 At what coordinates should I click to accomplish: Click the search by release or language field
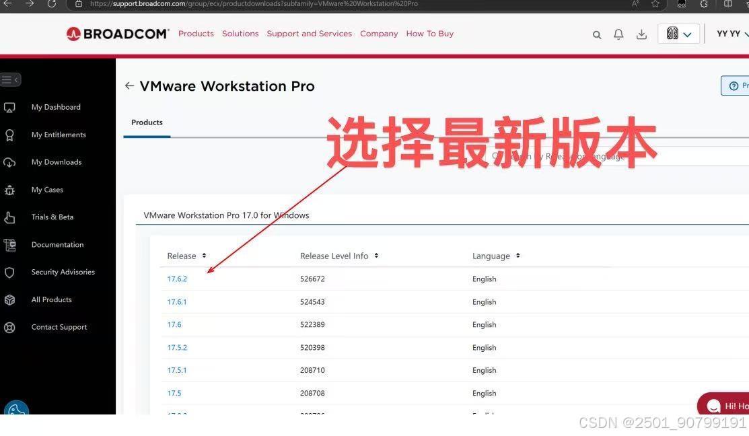[616, 156]
